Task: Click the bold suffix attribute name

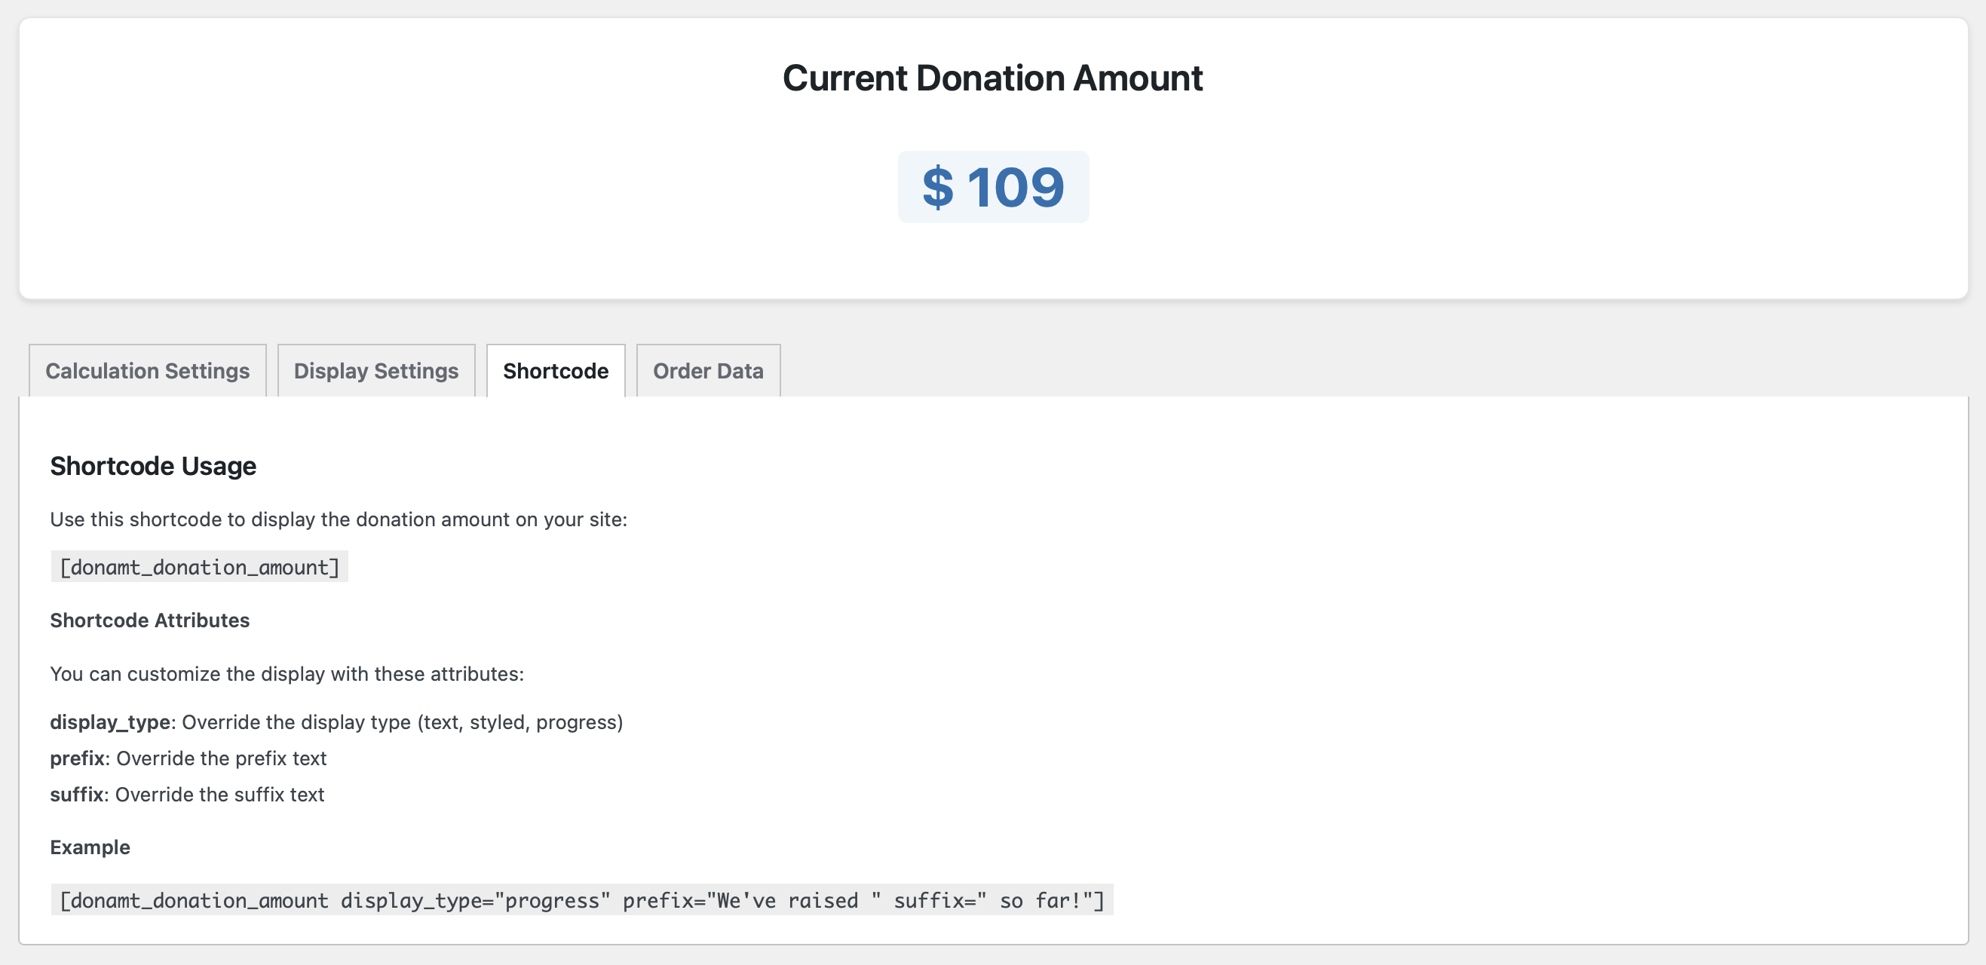Action: coord(76,795)
